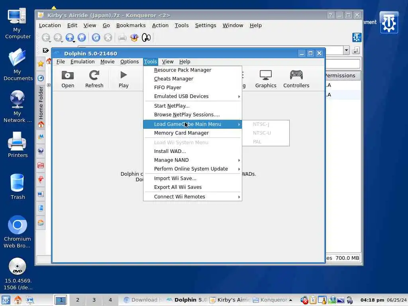Click Konqueror's home toolbar icon
The height and width of the screenshot is (306, 408).
tap(82, 37)
